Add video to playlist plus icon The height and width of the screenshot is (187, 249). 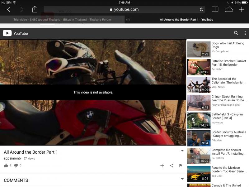click(162, 165)
